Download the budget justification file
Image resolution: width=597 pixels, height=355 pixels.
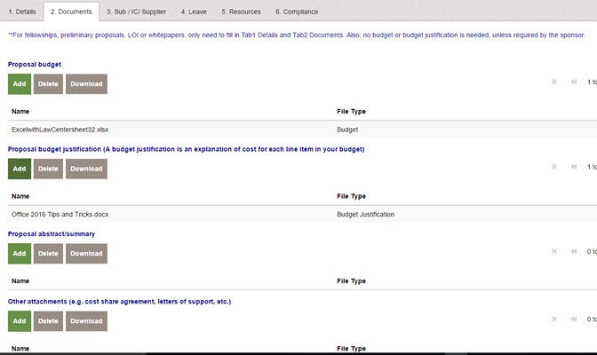86,169
